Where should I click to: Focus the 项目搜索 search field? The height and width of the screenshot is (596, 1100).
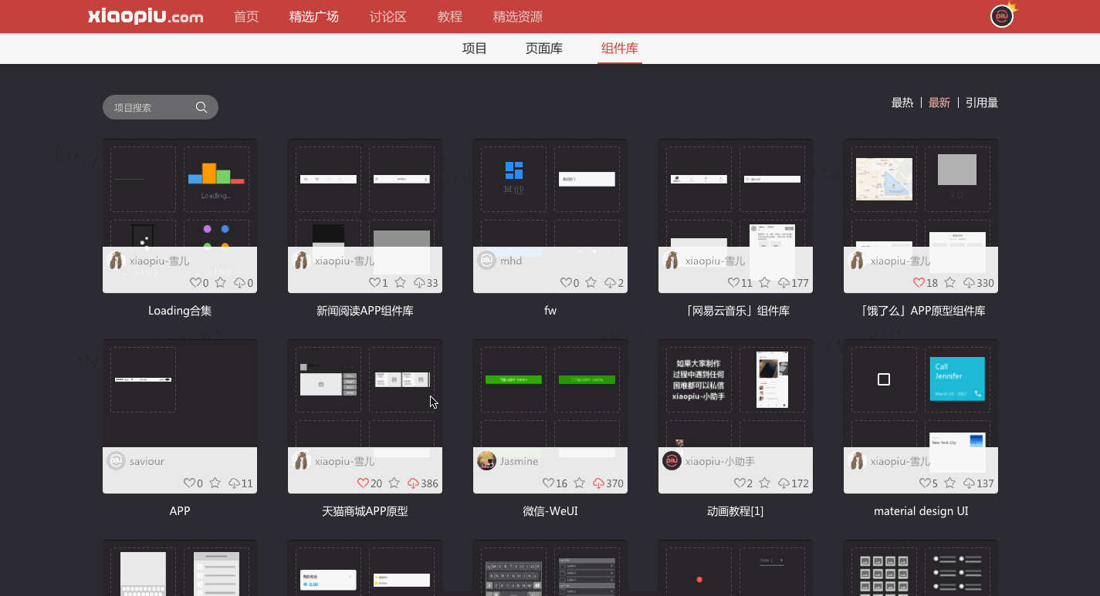(x=161, y=107)
